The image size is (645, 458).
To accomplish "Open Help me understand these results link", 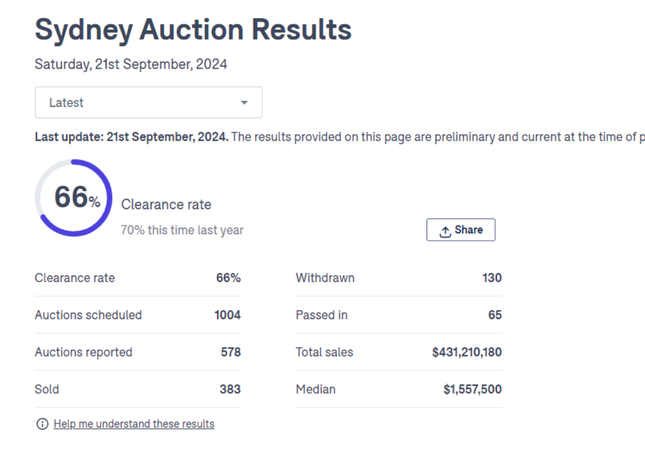I will click(133, 424).
